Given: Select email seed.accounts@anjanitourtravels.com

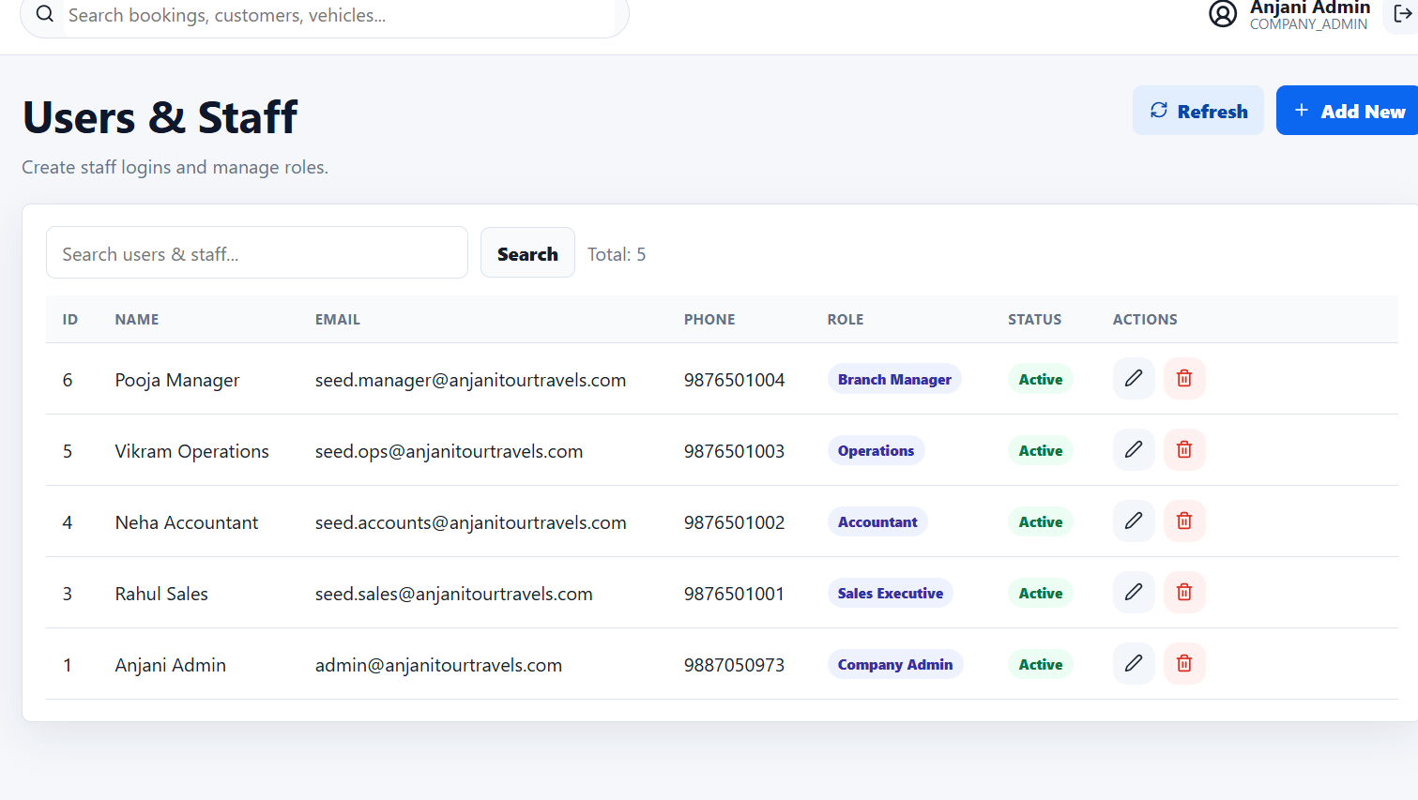Looking at the screenshot, I should click(470, 522).
